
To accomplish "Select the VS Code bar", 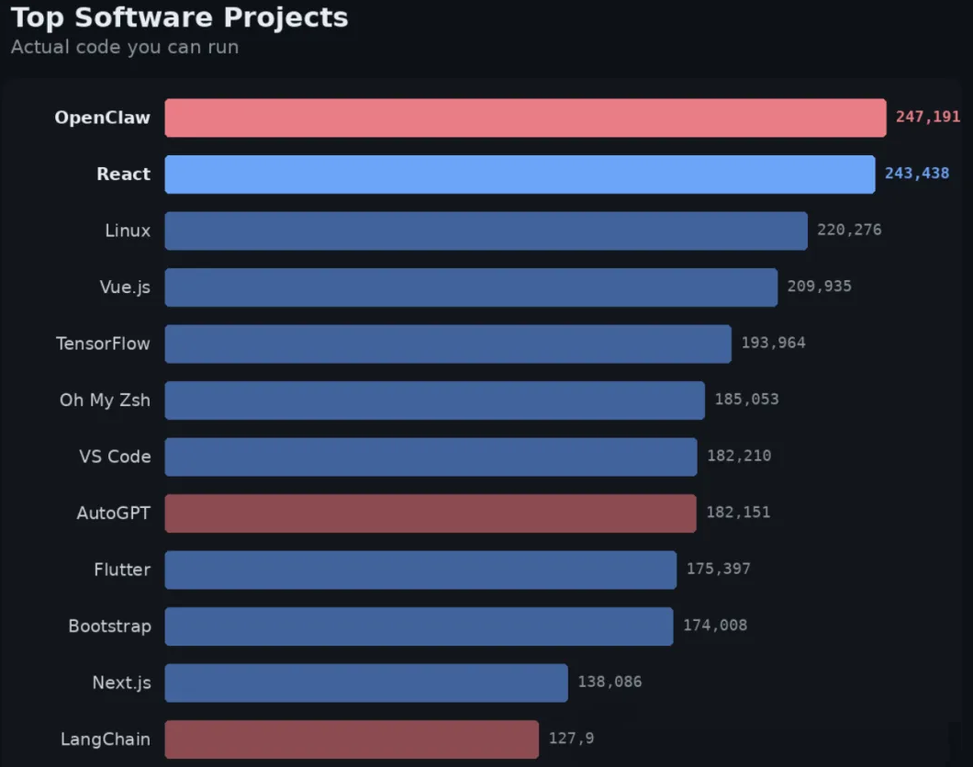I will tap(431, 457).
